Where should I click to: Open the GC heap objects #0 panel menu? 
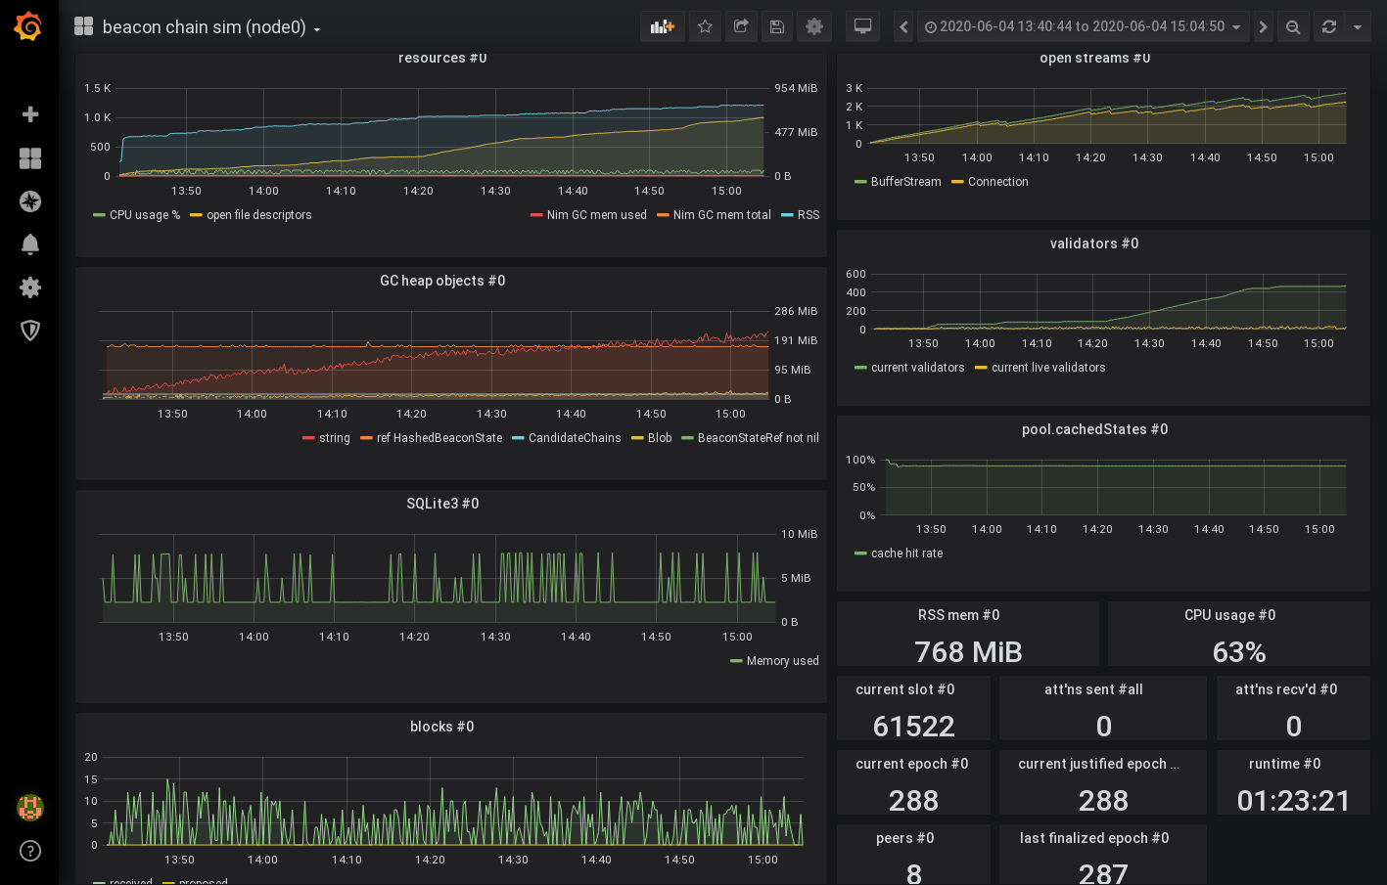(x=442, y=281)
